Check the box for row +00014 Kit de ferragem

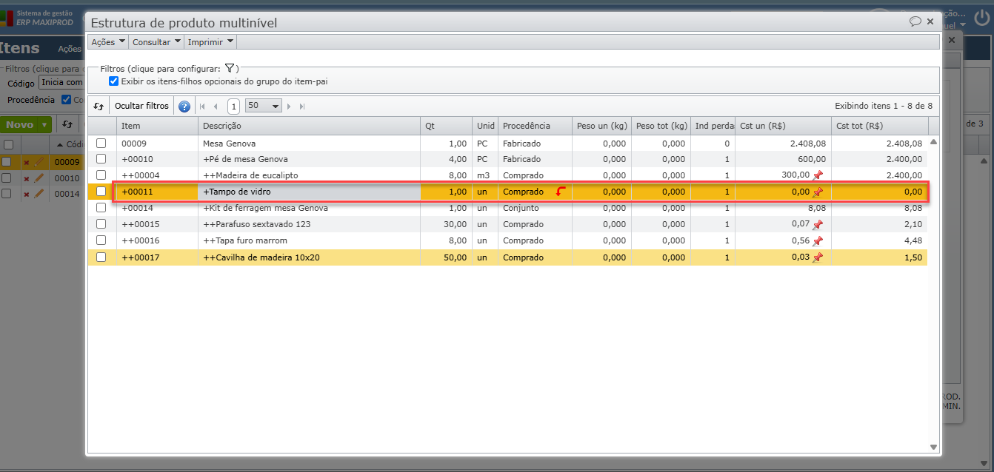[x=101, y=208]
